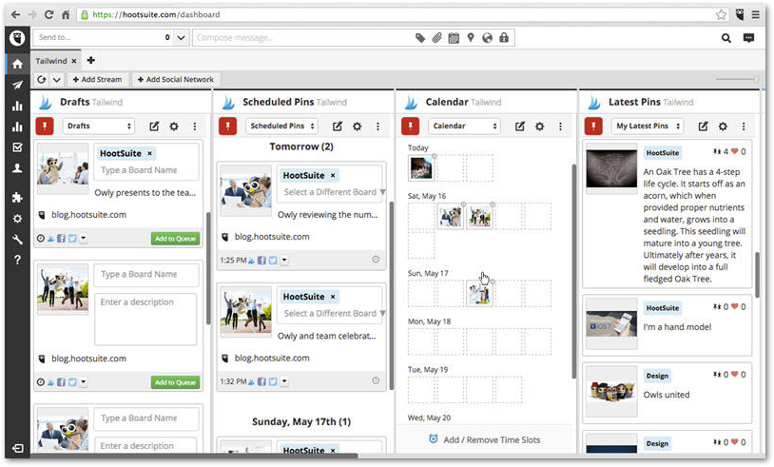
Task: Click the attachment paperclip in compose box
Action: click(436, 37)
